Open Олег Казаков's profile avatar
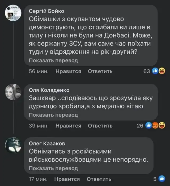Viewport: 170px width, 186px height. click(13, 145)
